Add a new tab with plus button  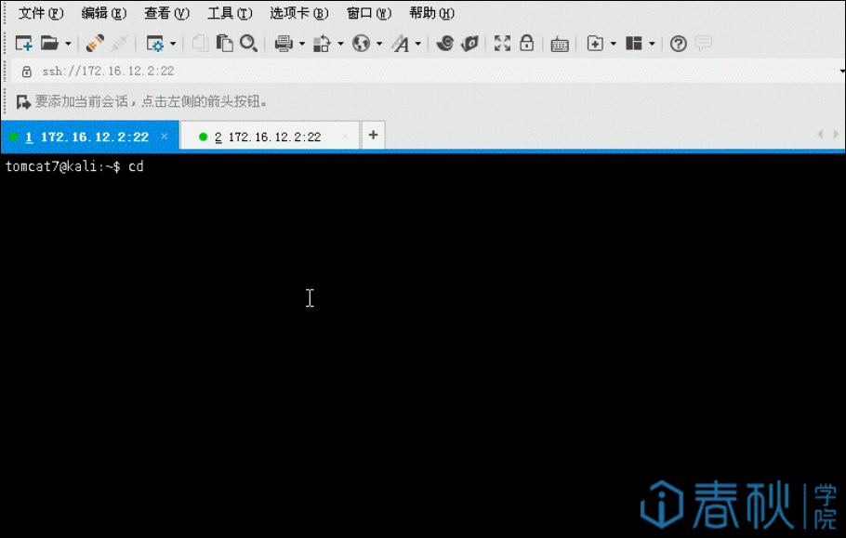373,136
